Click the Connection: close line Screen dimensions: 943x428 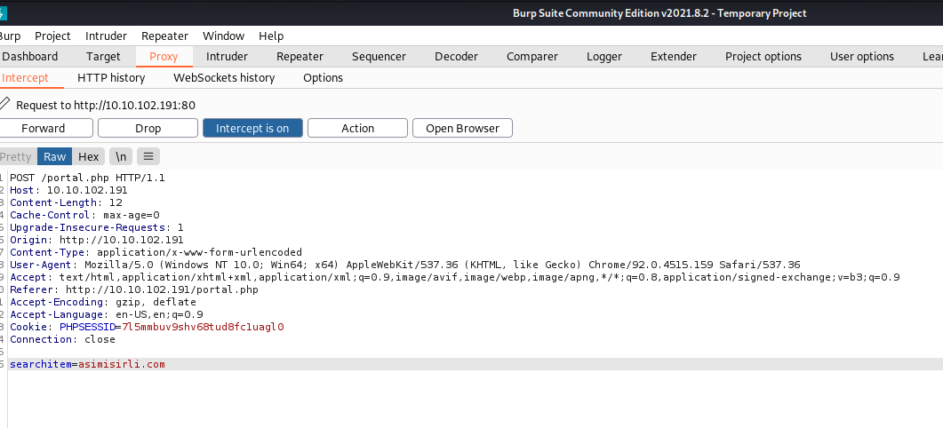point(62,339)
